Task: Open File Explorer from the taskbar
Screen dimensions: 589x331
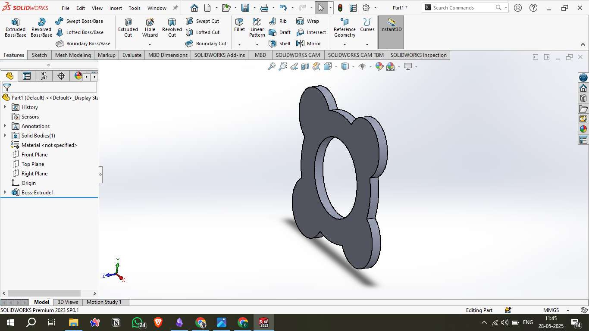Action: pos(74,322)
